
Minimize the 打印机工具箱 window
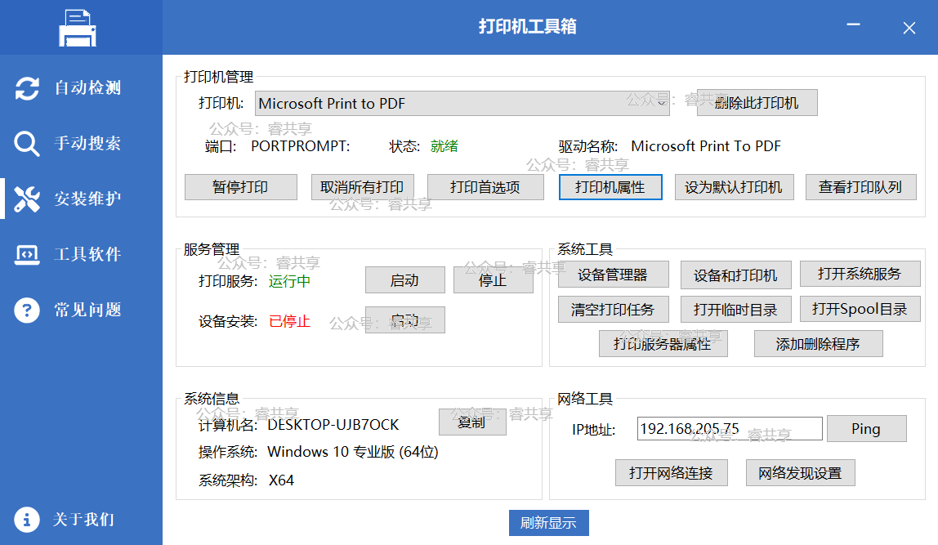click(854, 27)
